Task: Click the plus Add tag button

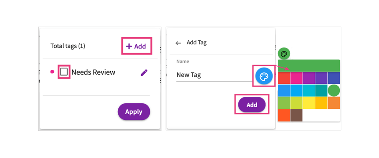Action: pos(136,46)
